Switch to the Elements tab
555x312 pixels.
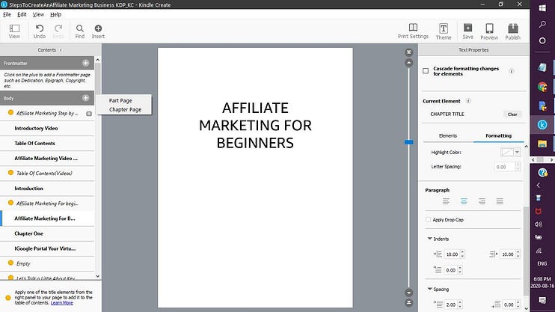(x=448, y=135)
